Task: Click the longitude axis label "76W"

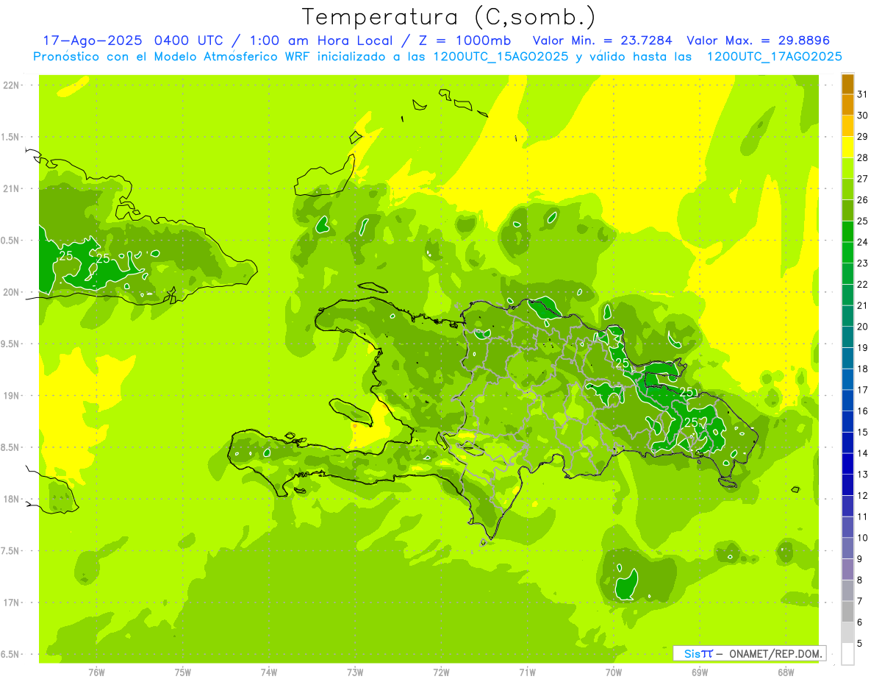Action: click(x=96, y=672)
